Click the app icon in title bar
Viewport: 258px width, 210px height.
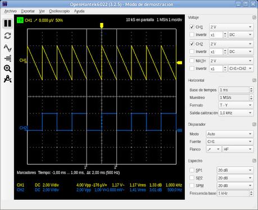click(4, 4)
